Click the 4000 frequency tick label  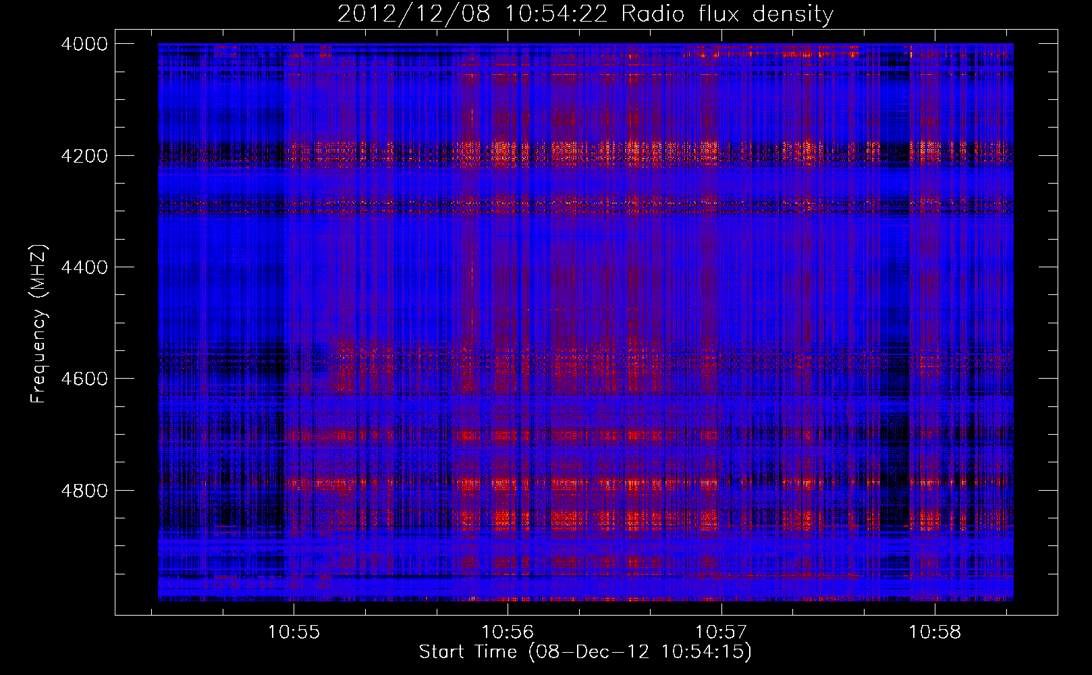pyautogui.click(x=84, y=44)
